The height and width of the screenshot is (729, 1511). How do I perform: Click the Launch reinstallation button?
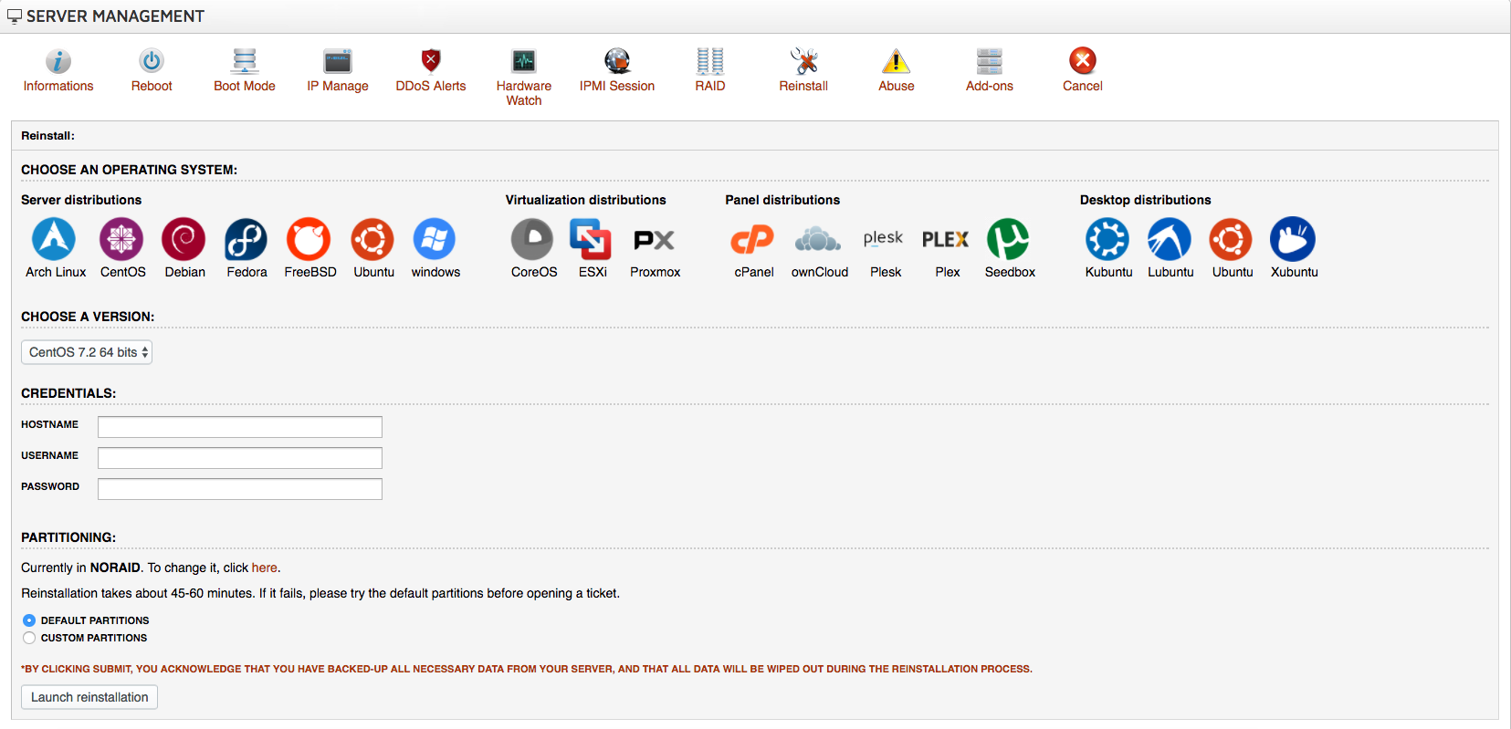89,697
